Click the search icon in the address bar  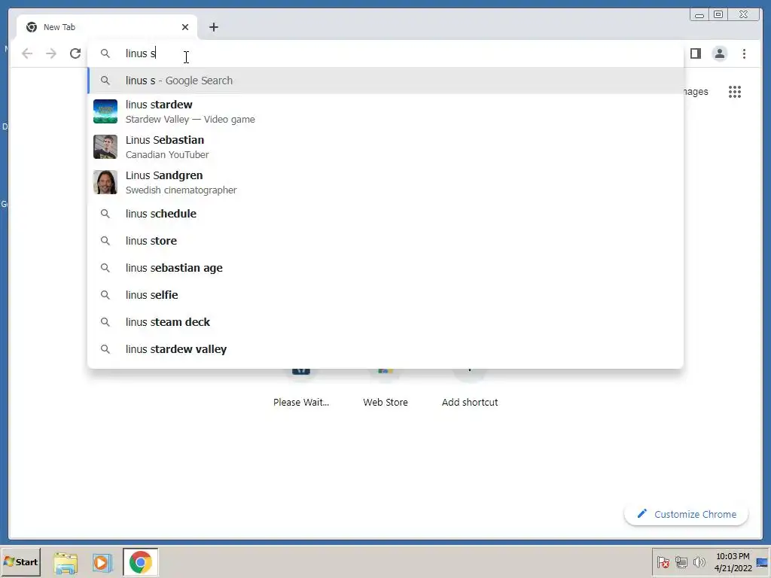pyautogui.click(x=105, y=53)
